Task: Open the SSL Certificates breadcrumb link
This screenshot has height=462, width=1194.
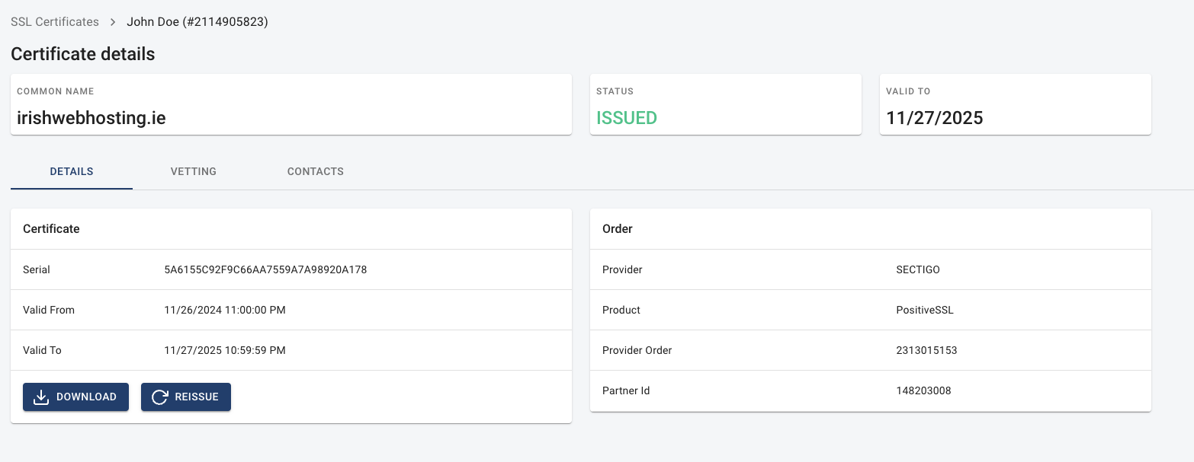Action: 55,22
